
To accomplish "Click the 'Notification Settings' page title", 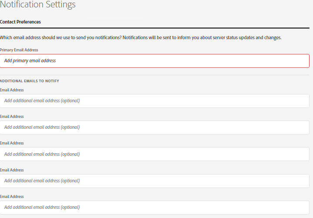I will tap(38, 5).
